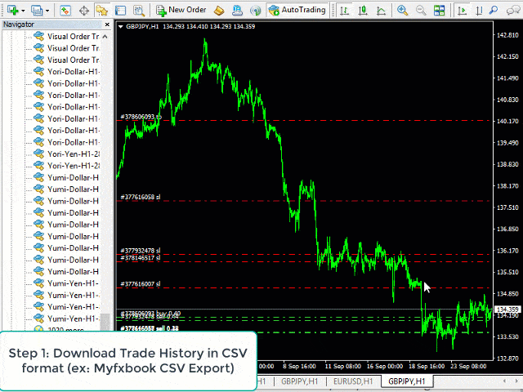The image size is (523, 392).
Task: Click the New Order button
Action: [181, 11]
